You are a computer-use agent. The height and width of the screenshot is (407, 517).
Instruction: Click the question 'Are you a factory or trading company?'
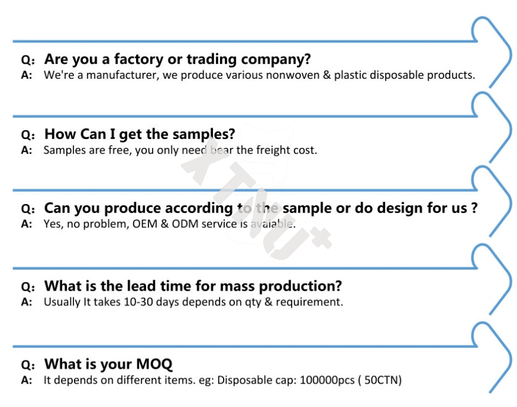[177, 60]
